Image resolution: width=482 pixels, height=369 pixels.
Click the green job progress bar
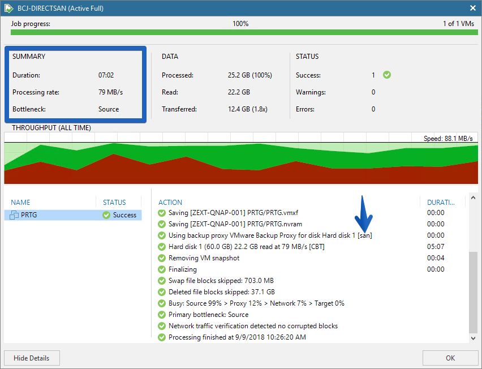point(244,32)
